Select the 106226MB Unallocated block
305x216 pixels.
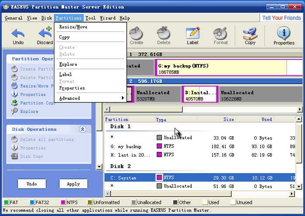tap(261, 94)
